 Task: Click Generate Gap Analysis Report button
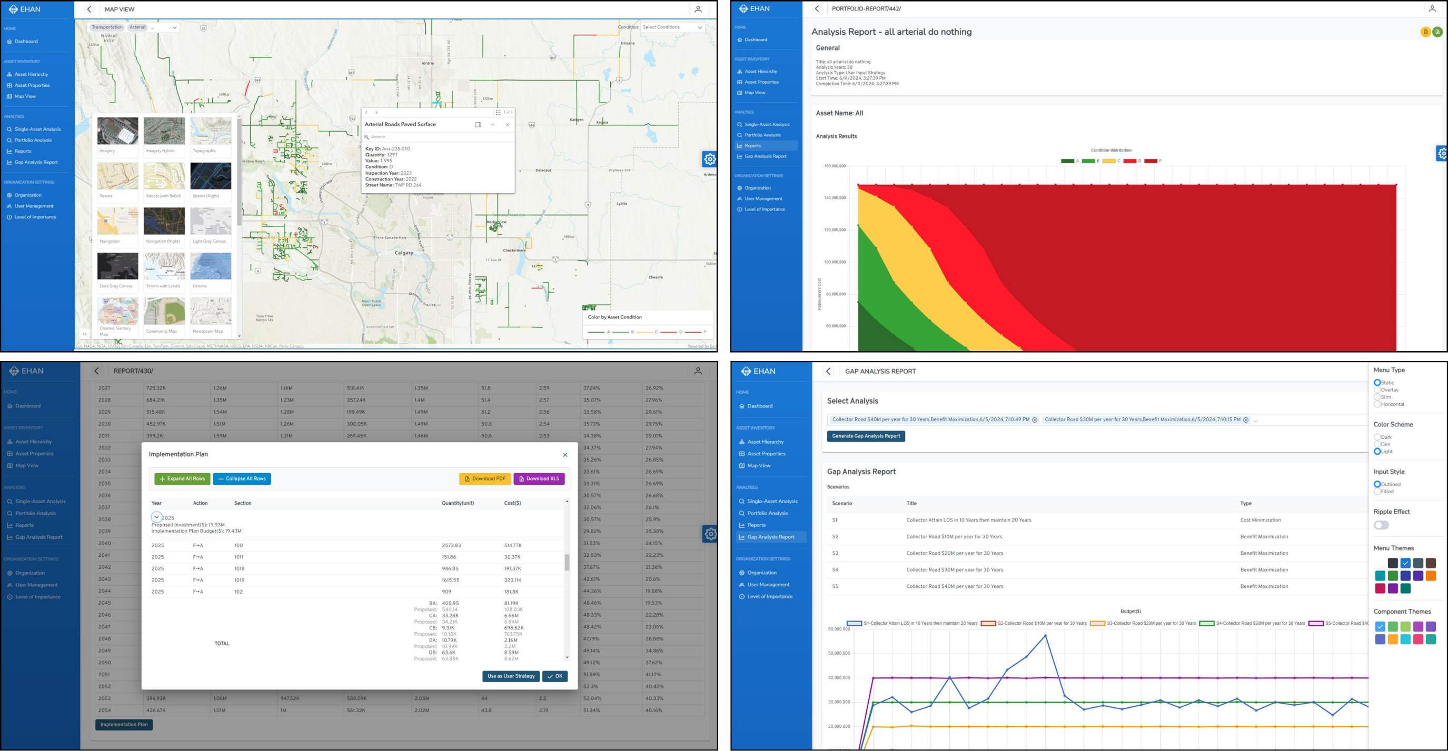coord(866,436)
